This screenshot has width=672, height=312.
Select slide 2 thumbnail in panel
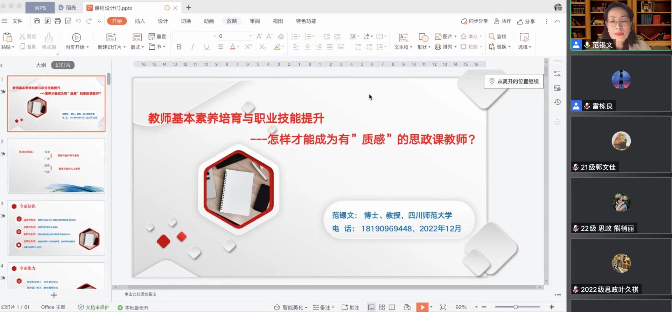click(x=56, y=166)
